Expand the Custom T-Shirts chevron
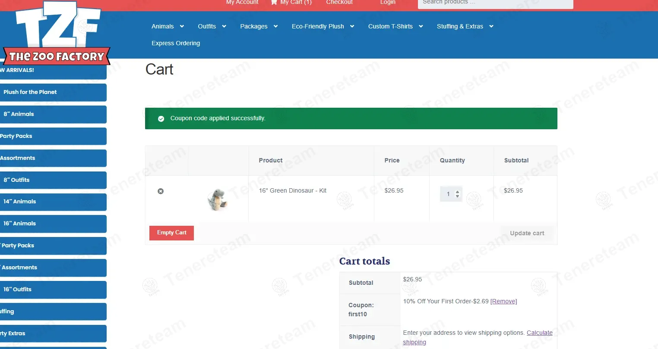Image resolution: width=658 pixels, height=349 pixels. [421, 26]
